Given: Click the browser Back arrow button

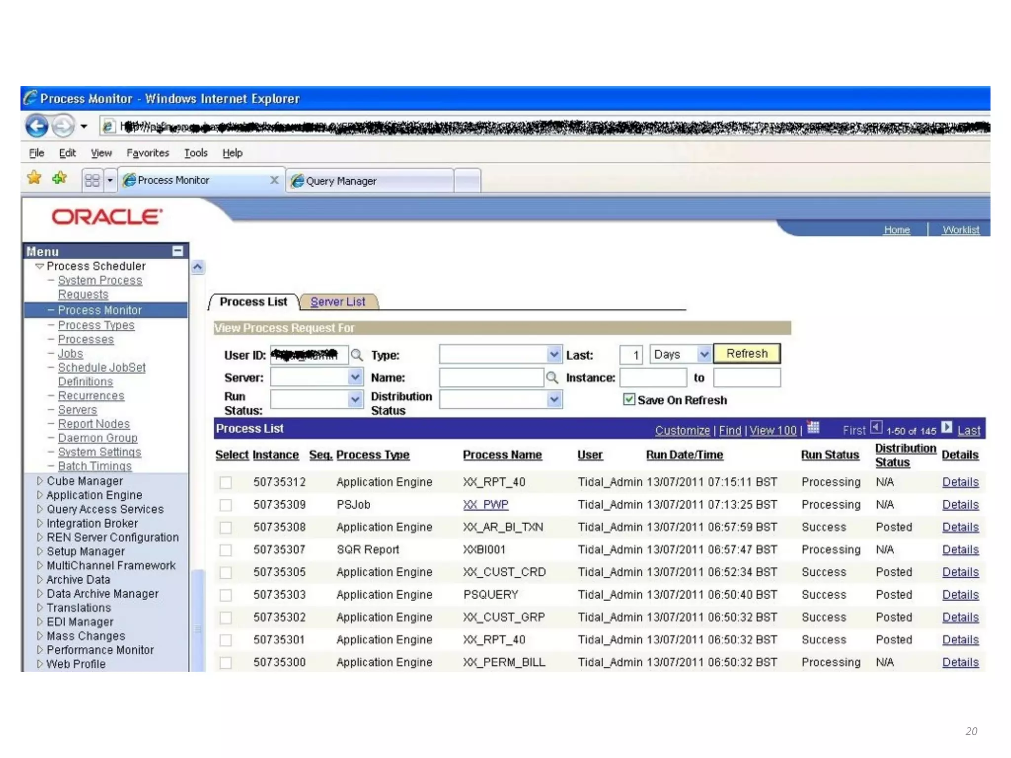Looking at the screenshot, I should [x=37, y=126].
